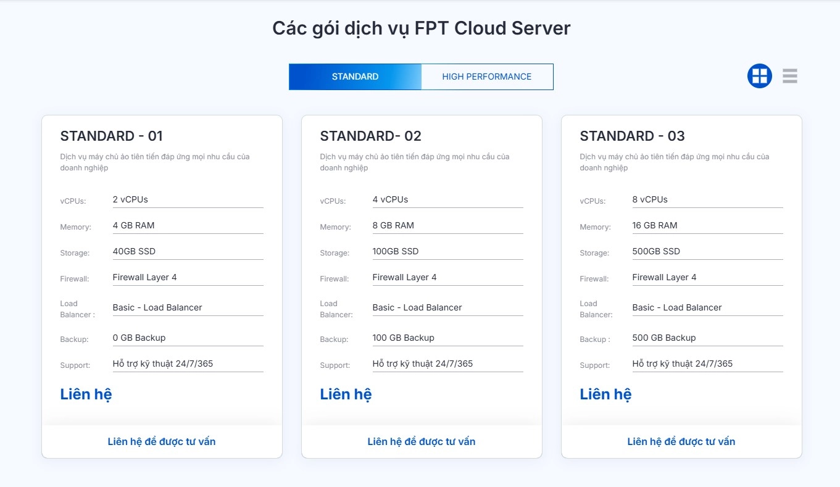This screenshot has width=840, height=487.
Task: Open the HIGH PERFORMANCE tab
Action: click(487, 77)
